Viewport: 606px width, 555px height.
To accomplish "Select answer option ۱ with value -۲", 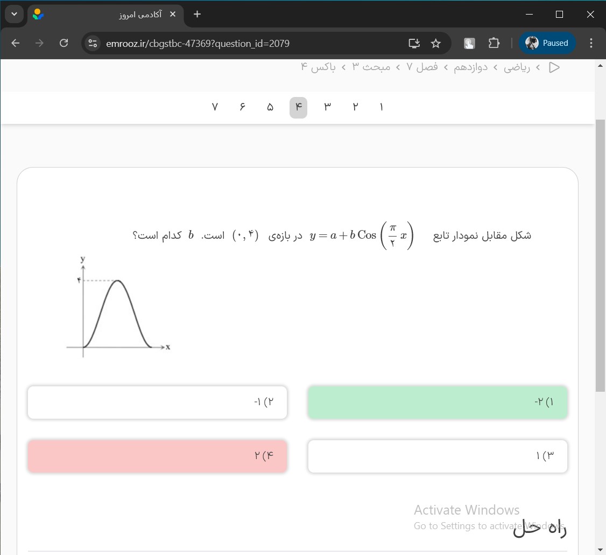I will [438, 402].
